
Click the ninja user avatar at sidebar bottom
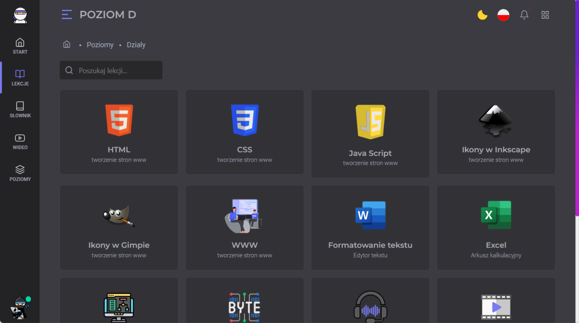coord(20,307)
